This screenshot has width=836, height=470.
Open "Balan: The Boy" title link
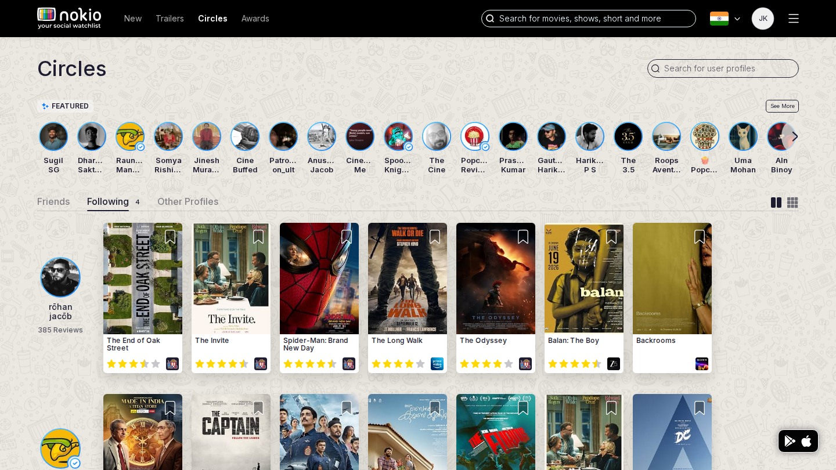(574, 341)
